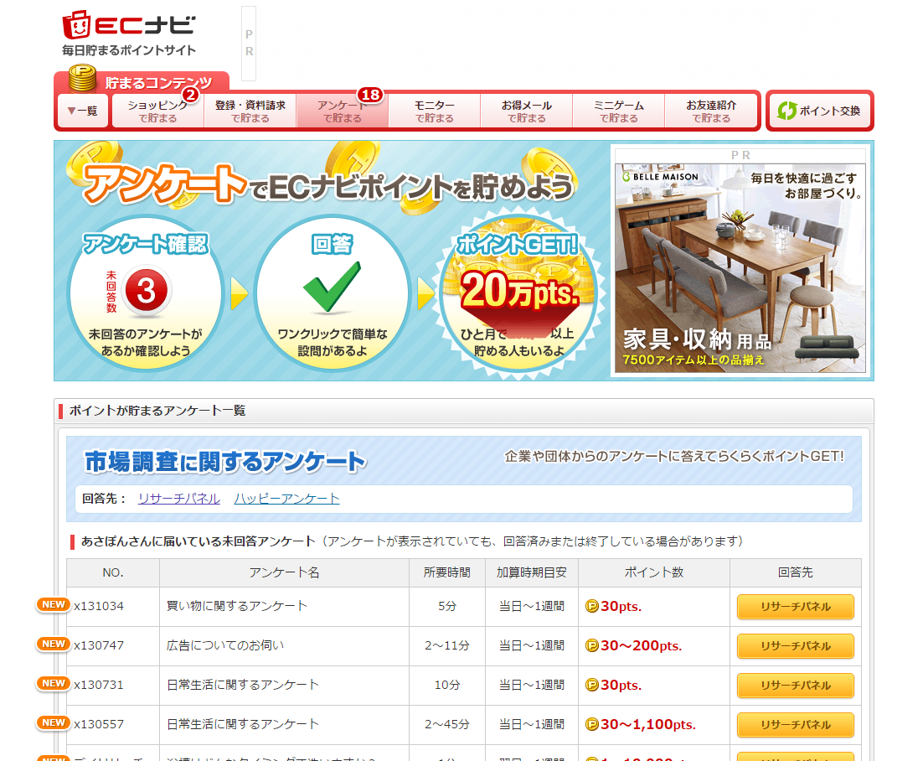This screenshot has height=761, width=923.
Task: Click the アンケート名 column header
Action: pyautogui.click(x=284, y=572)
